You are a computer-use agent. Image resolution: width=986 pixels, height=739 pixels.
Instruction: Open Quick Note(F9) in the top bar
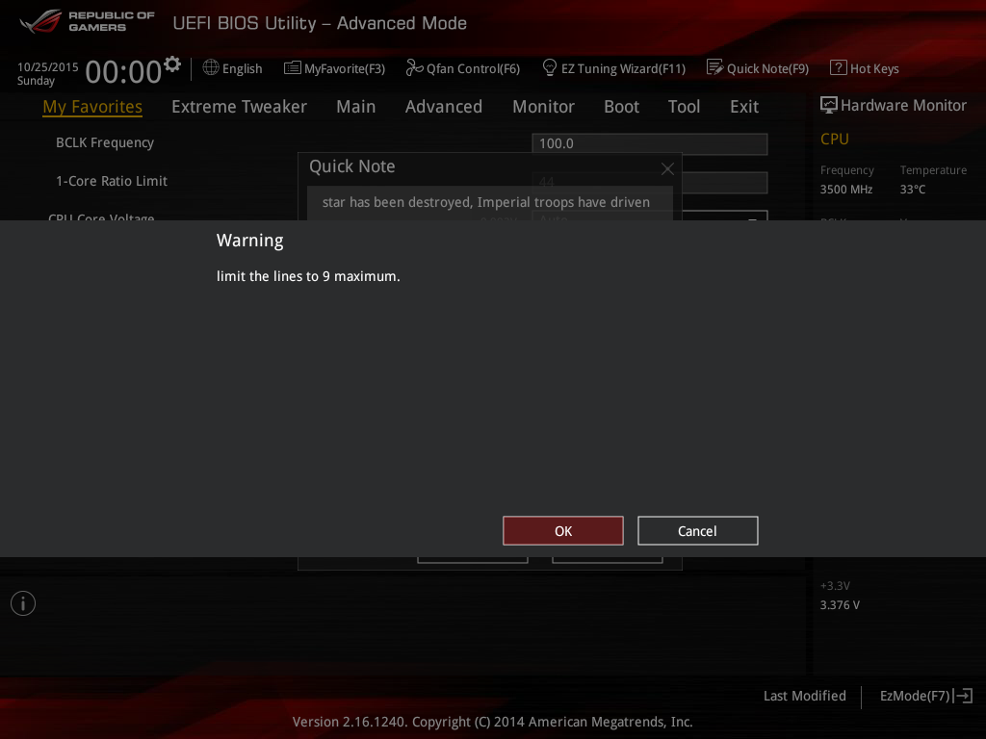[758, 68]
